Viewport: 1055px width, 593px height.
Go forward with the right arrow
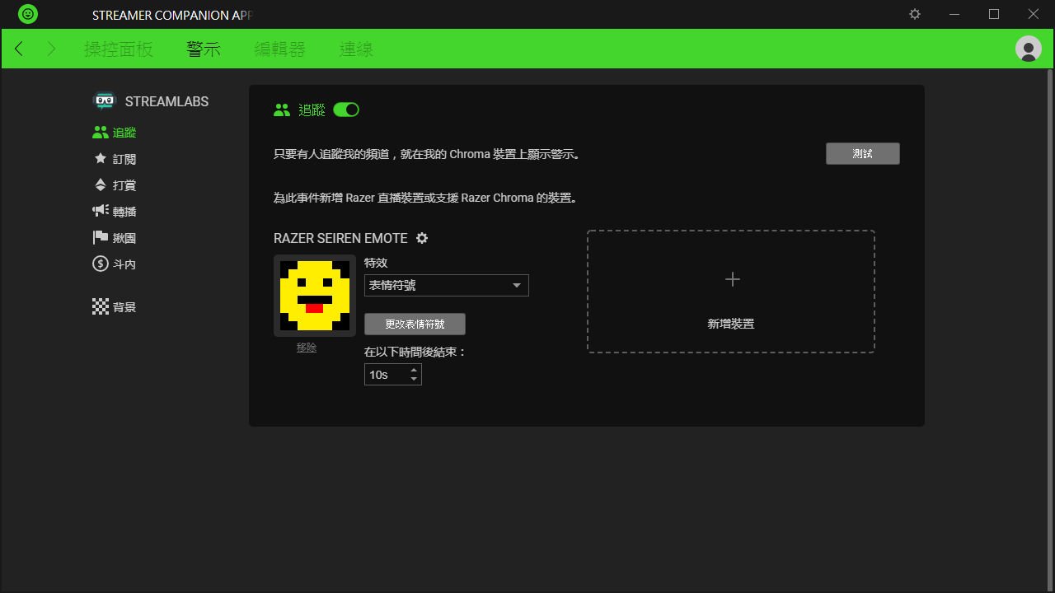tap(51, 49)
